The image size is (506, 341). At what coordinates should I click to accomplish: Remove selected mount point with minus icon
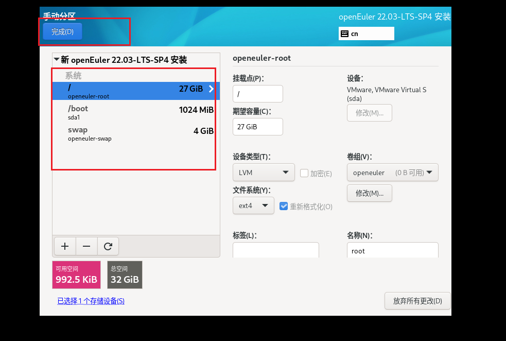[86, 246]
